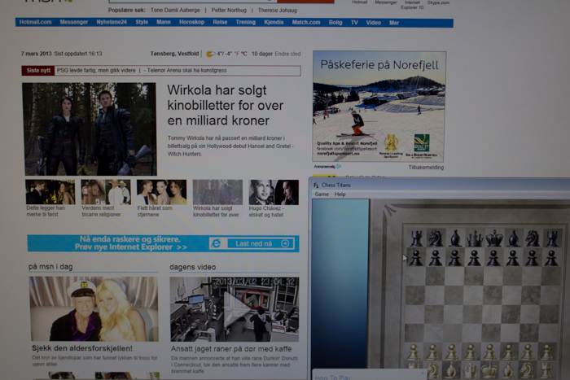Screen dimensions: 570x380
Task: Go to the Reise section
Action: point(220,22)
